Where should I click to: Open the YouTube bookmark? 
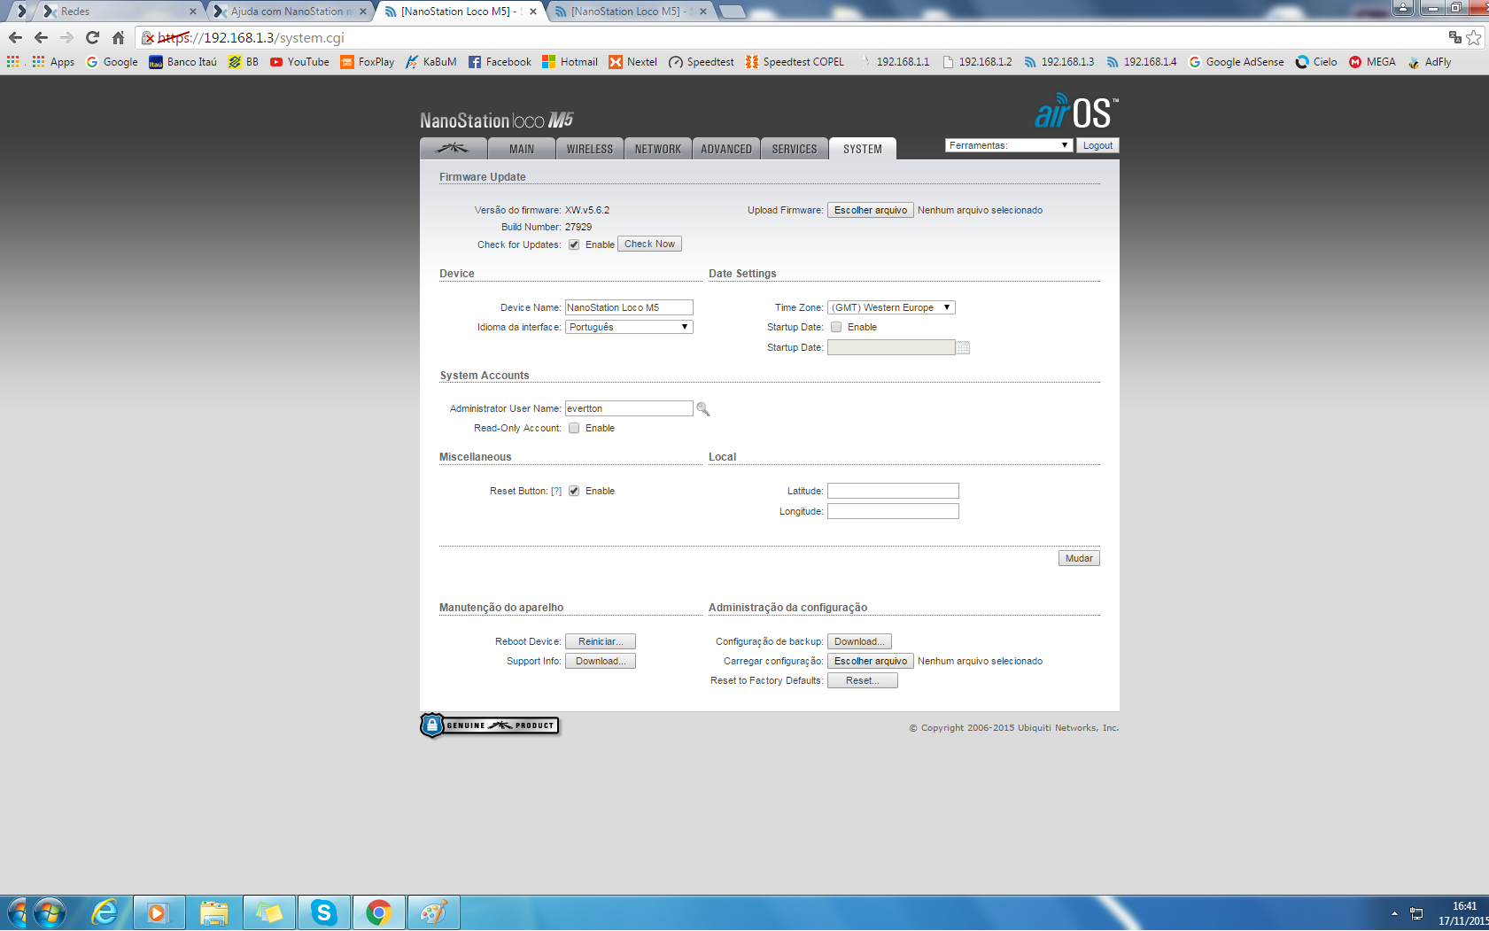[x=299, y=62]
